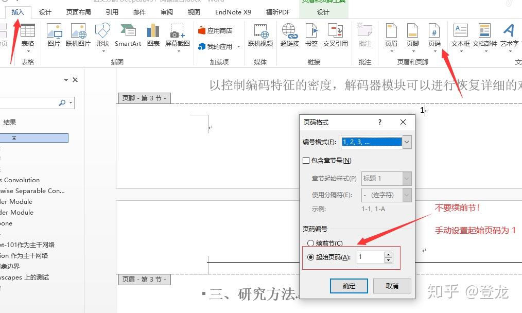Select the 续前节 radio button
The width and height of the screenshot is (522, 313).
point(311,244)
